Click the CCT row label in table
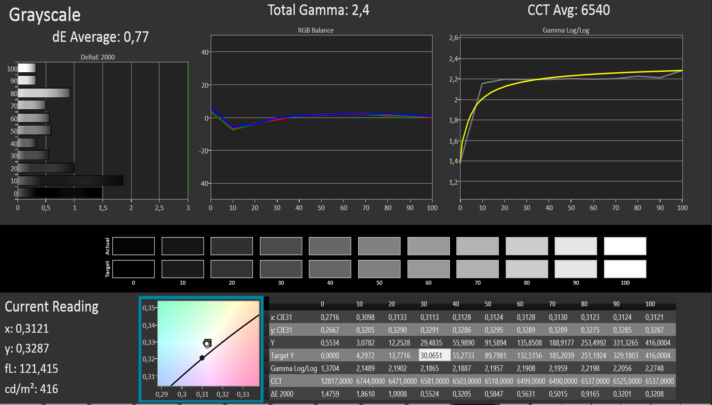 pos(276,381)
